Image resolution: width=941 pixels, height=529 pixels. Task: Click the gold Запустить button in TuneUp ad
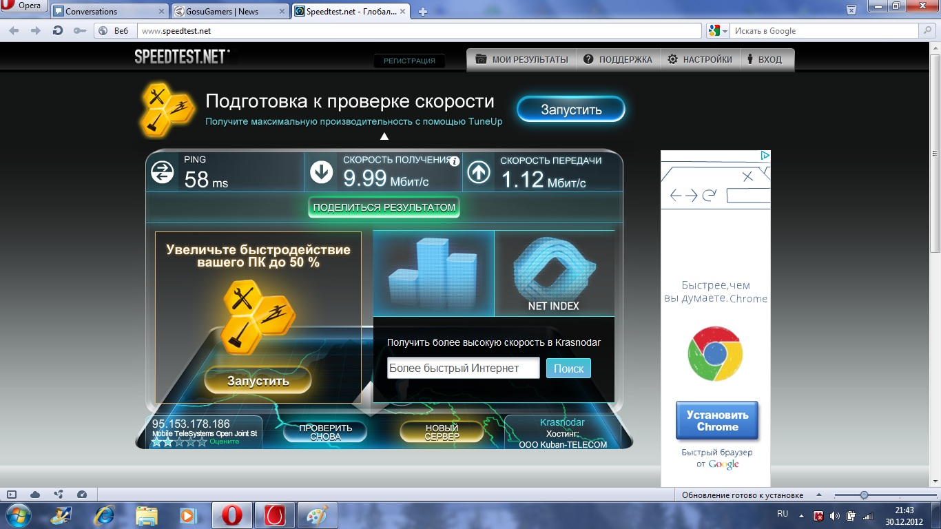click(x=258, y=381)
